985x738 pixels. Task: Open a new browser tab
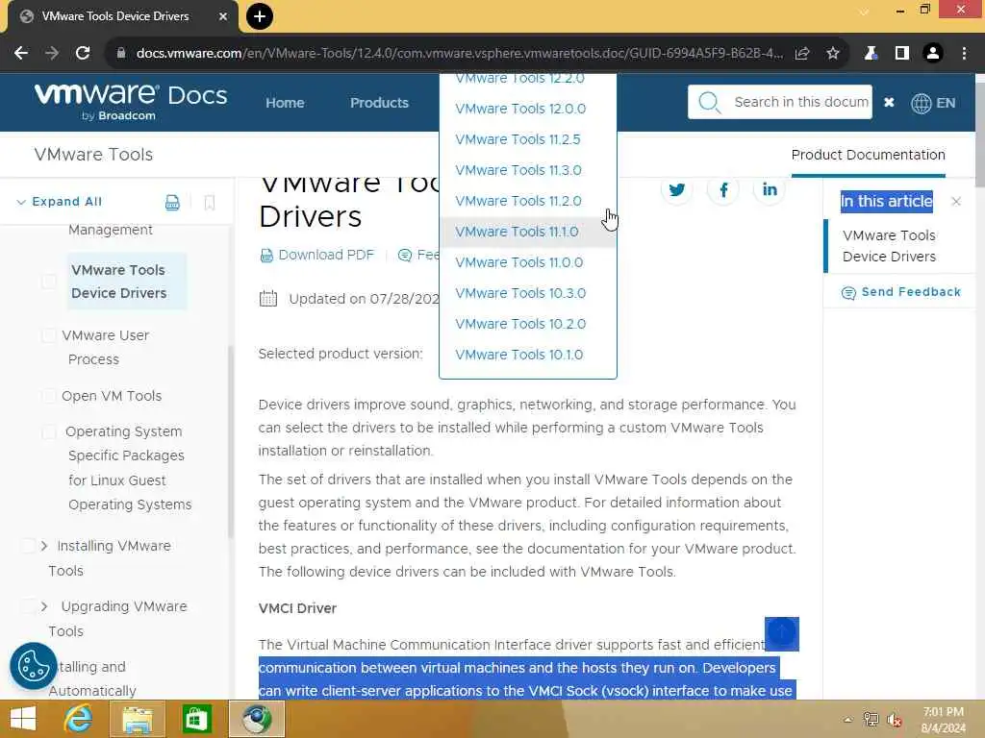[260, 16]
